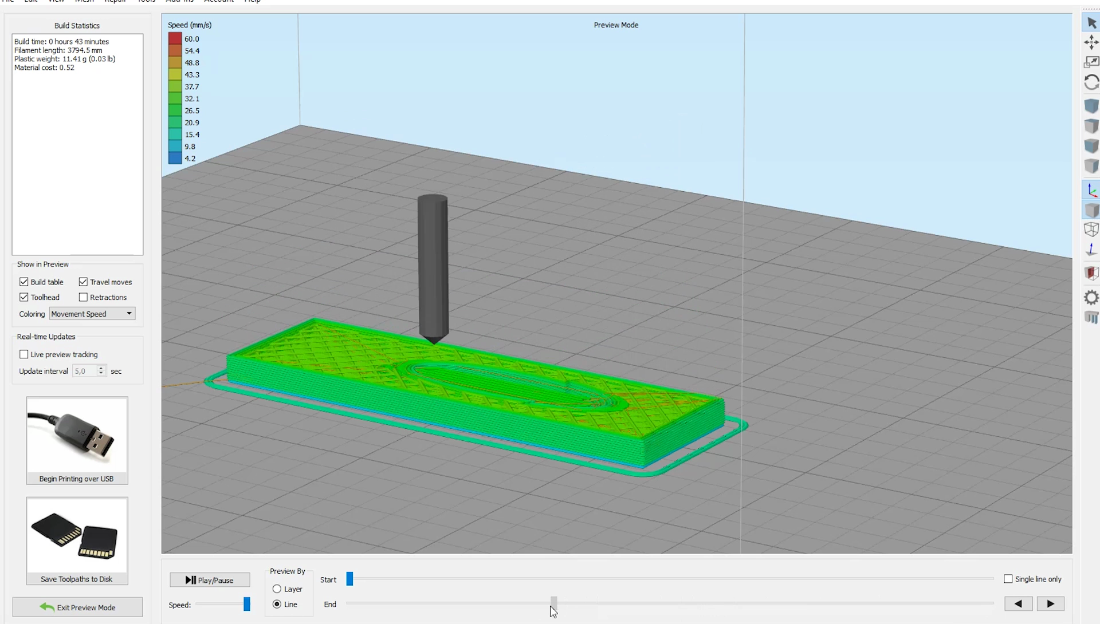The height and width of the screenshot is (624, 1100).
Task: Toggle the Travel moves checkbox
Action: coord(83,282)
